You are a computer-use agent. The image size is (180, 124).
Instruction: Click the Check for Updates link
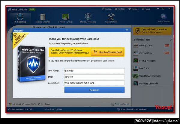[54, 109]
